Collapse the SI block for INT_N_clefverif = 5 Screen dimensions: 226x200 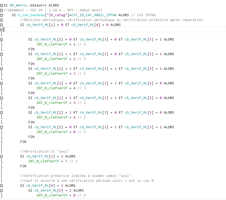point(2,98)
